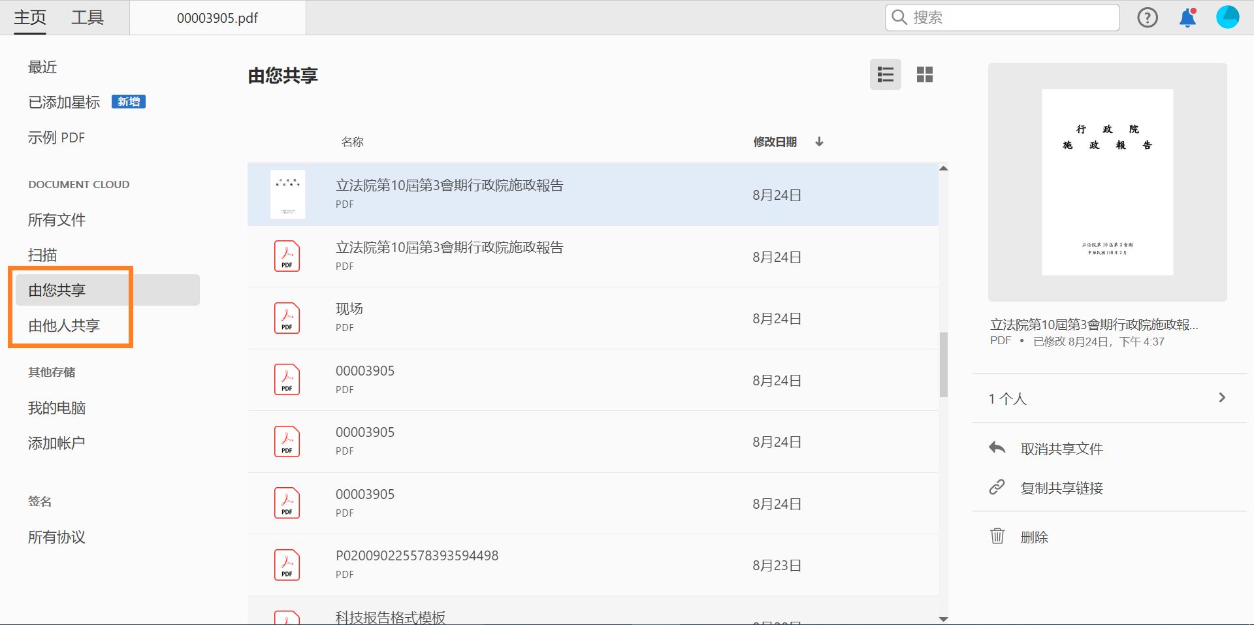Open the 已添加星标 starred files section
The height and width of the screenshot is (625, 1254).
[63, 103]
